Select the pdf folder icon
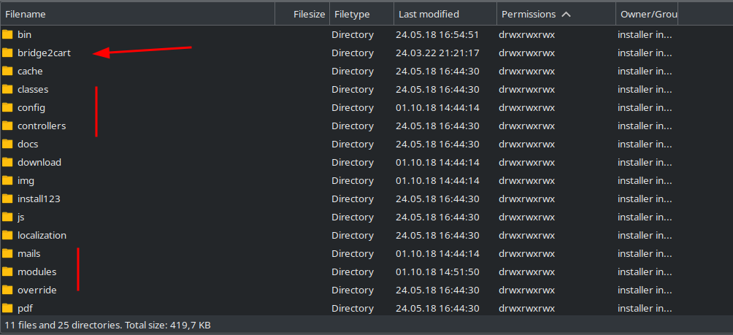 tap(8, 308)
